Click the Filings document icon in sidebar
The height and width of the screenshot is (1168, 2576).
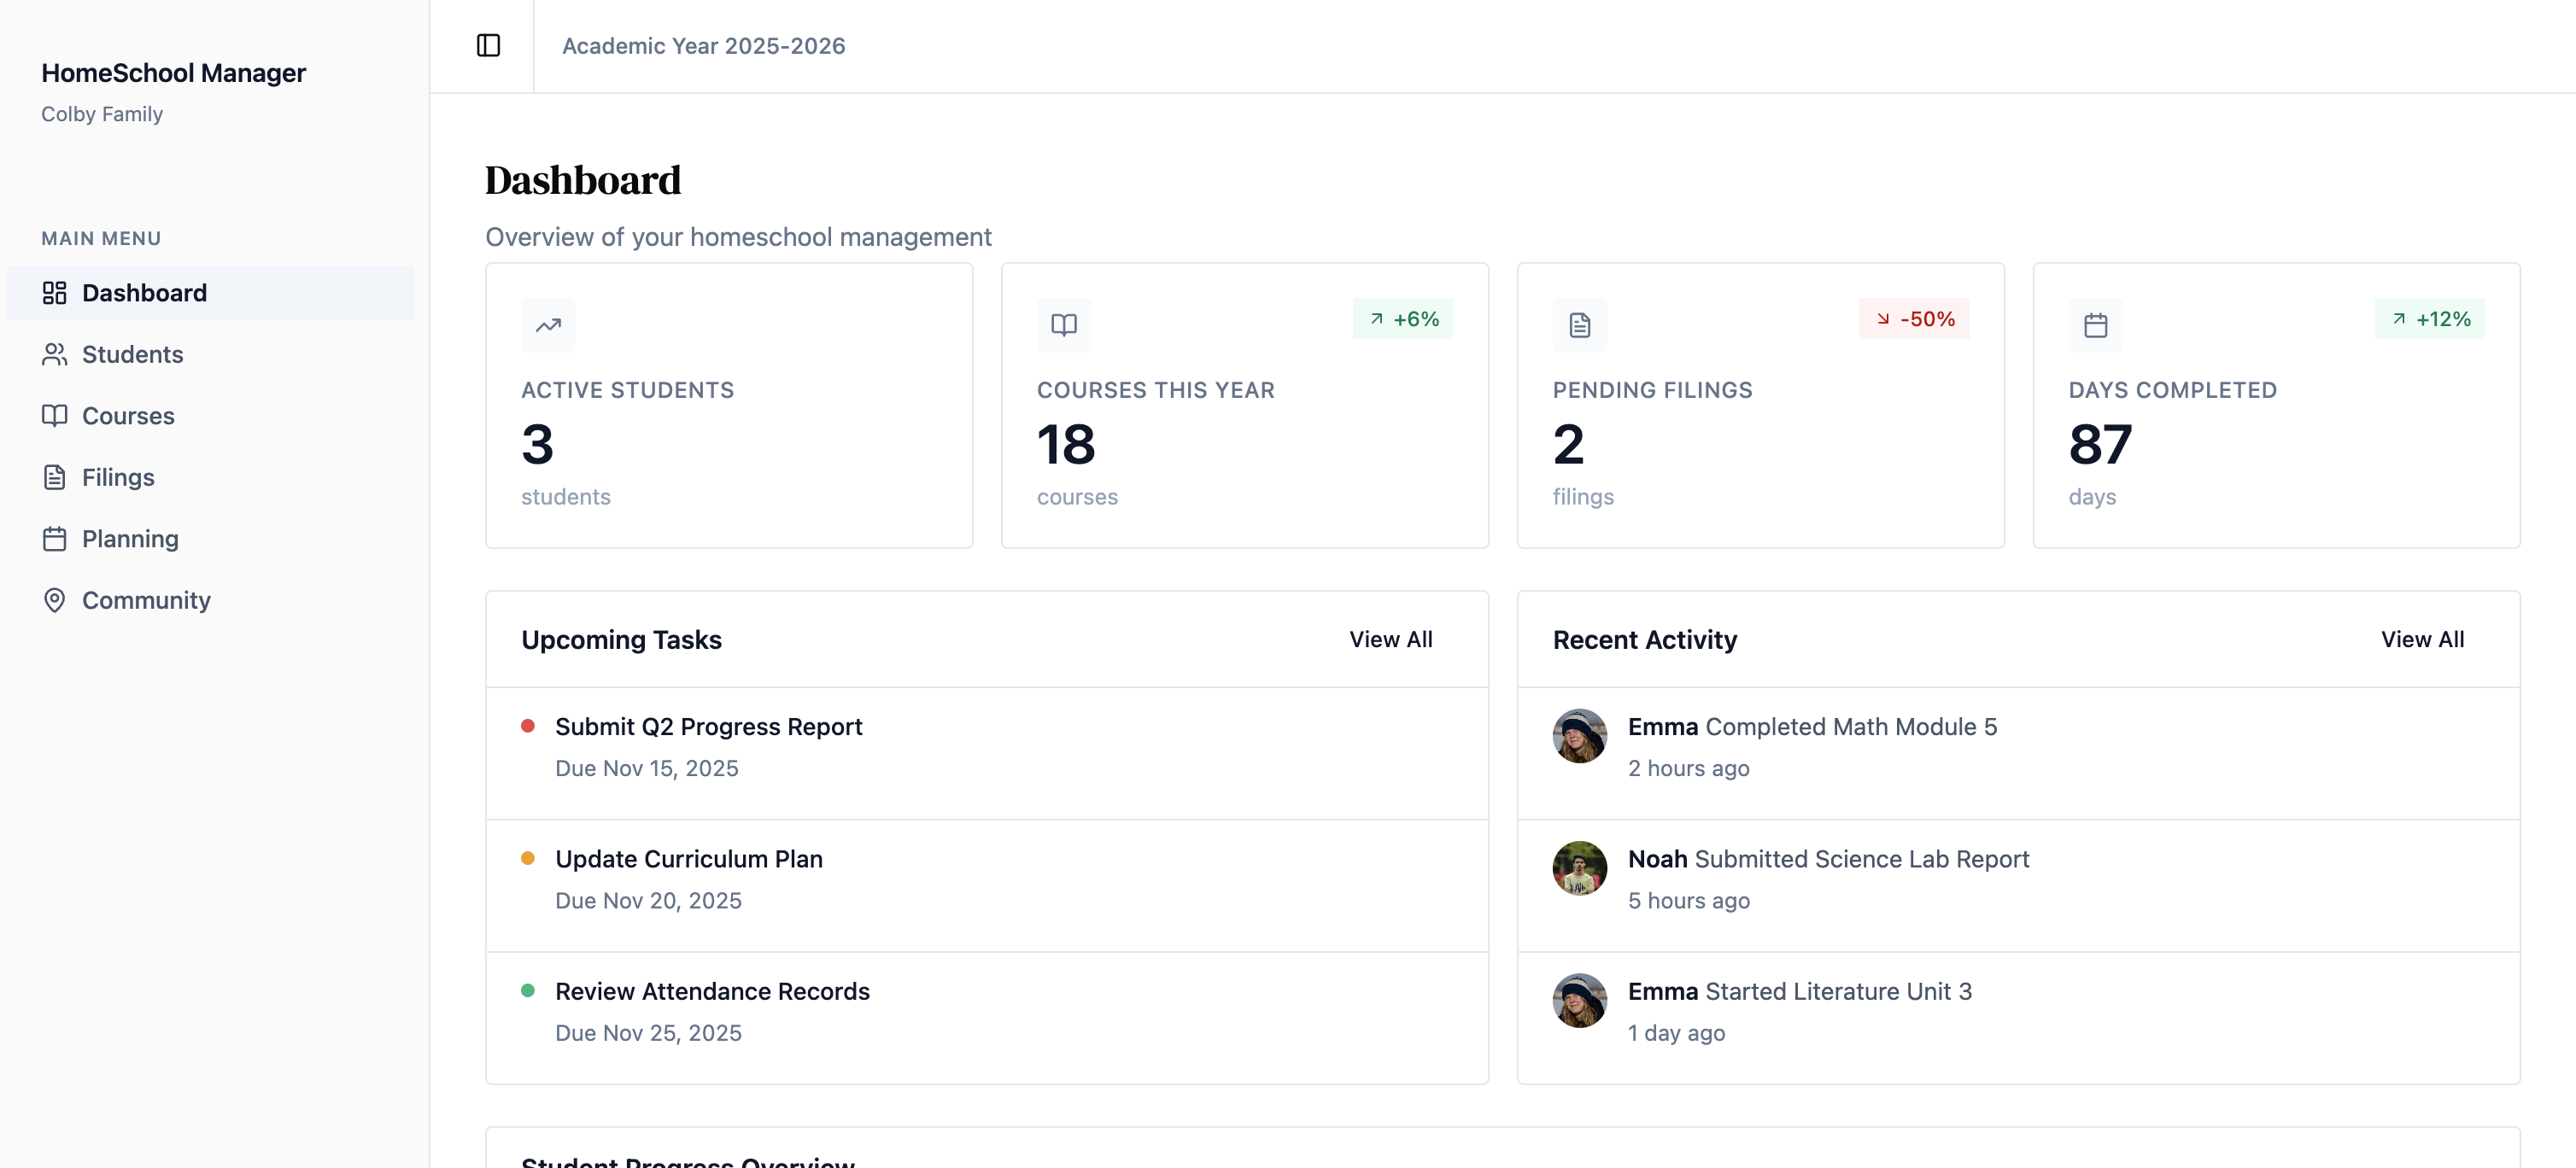[54, 477]
